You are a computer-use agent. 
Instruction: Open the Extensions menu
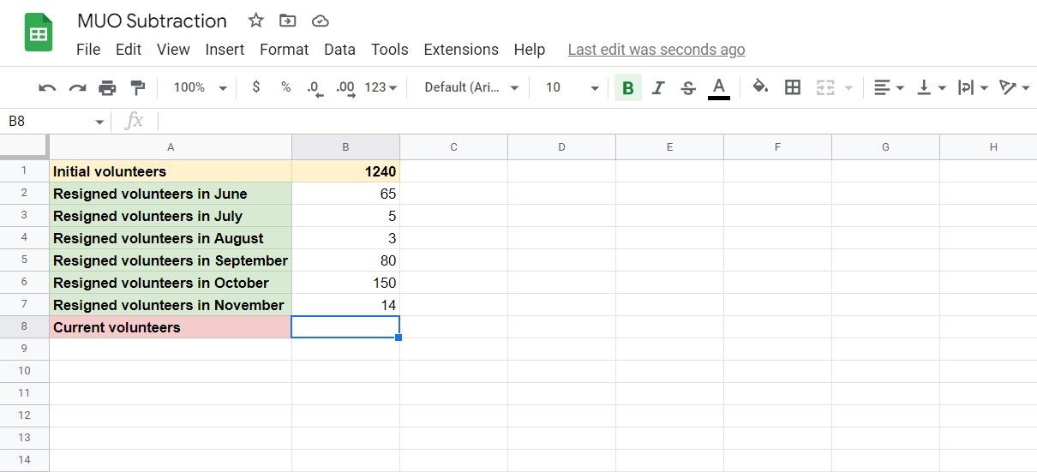pyautogui.click(x=461, y=50)
